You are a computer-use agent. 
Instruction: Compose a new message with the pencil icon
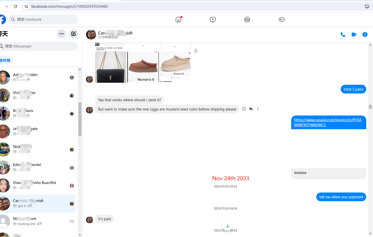(74, 34)
